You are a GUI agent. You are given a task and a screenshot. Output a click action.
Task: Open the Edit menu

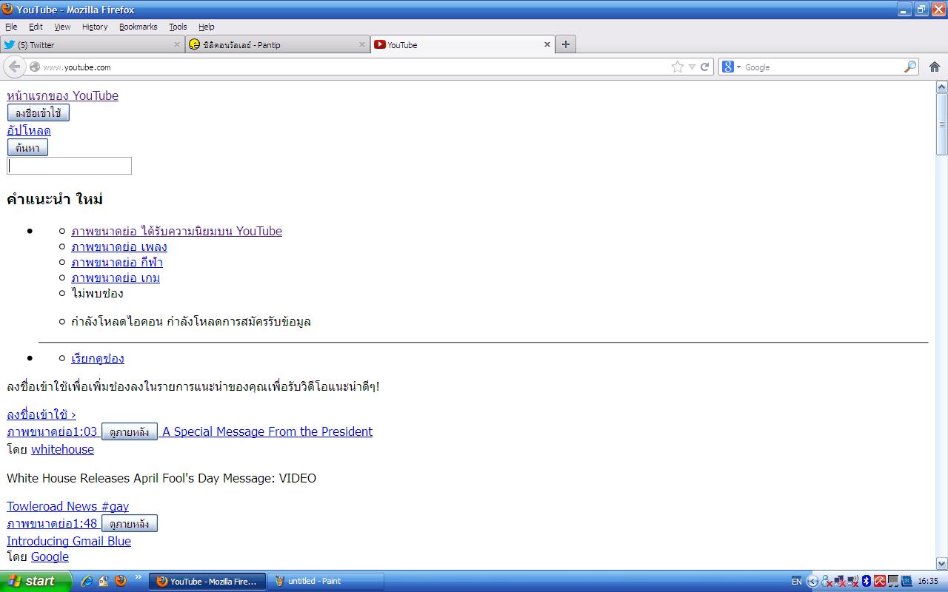[x=36, y=27]
